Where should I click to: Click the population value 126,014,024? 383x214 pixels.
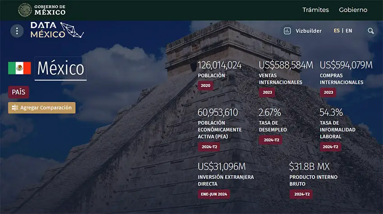tap(219, 65)
